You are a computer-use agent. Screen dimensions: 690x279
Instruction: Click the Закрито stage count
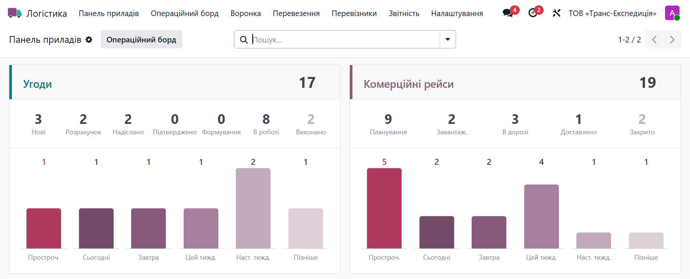(x=642, y=124)
